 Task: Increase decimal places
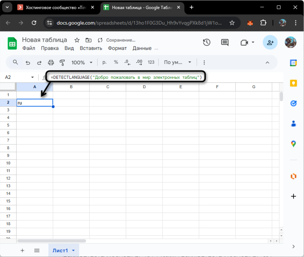[x=139, y=62]
